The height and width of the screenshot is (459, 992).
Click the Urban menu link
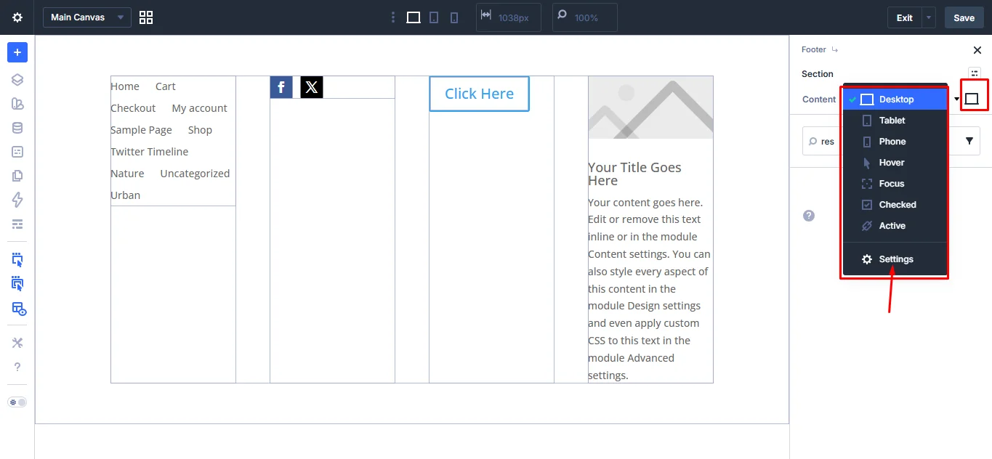click(126, 195)
